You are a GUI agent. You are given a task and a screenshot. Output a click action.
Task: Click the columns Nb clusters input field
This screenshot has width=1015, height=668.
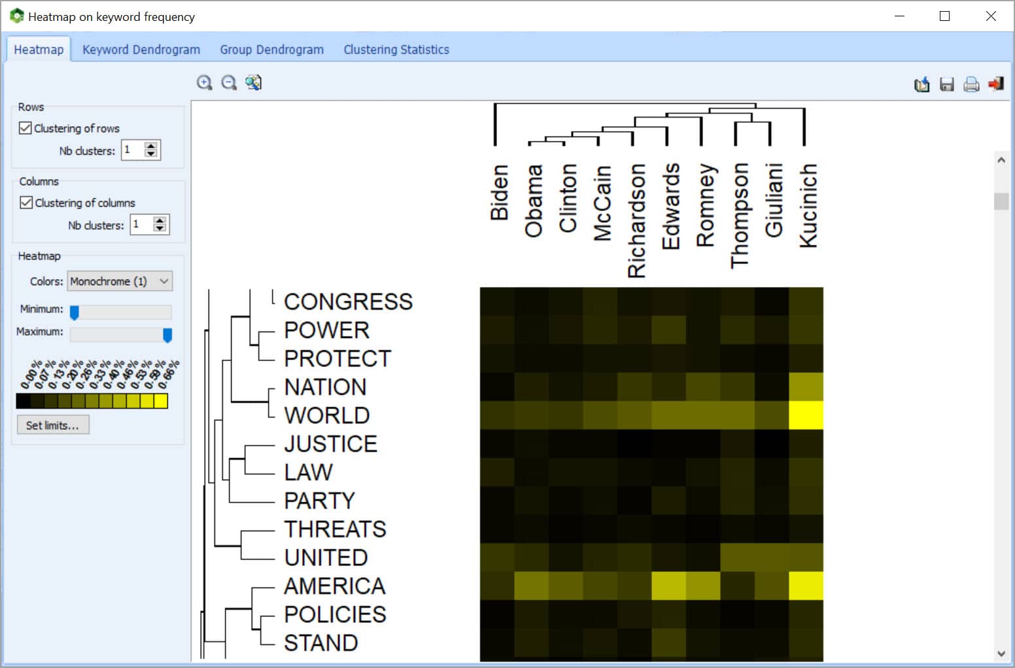pyautogui.click(x=141, y=225)
